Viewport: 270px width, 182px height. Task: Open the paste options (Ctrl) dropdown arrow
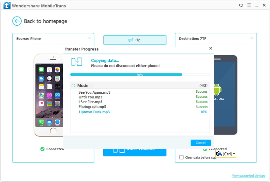[234, 154]
